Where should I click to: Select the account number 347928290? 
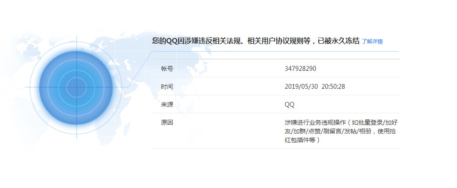(300, 69)
